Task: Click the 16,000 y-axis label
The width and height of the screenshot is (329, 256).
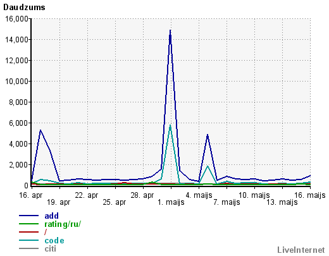Action: (x=17, y=18)
